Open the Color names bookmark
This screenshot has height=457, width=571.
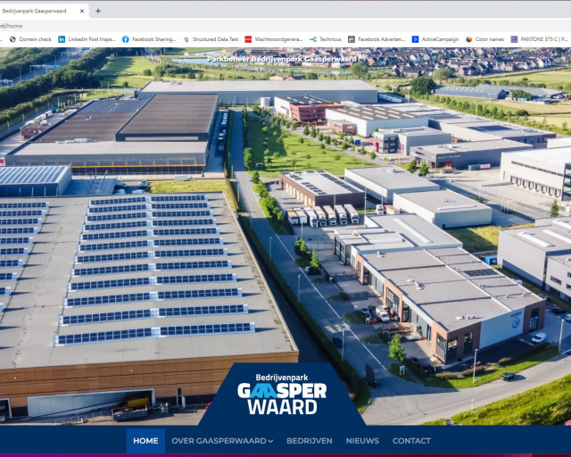484,39
